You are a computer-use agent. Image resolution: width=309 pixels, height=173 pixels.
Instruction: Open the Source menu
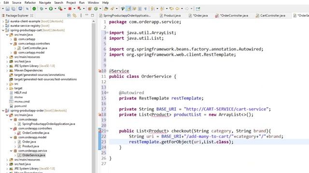pyautogui.click(x=16, y=2)
